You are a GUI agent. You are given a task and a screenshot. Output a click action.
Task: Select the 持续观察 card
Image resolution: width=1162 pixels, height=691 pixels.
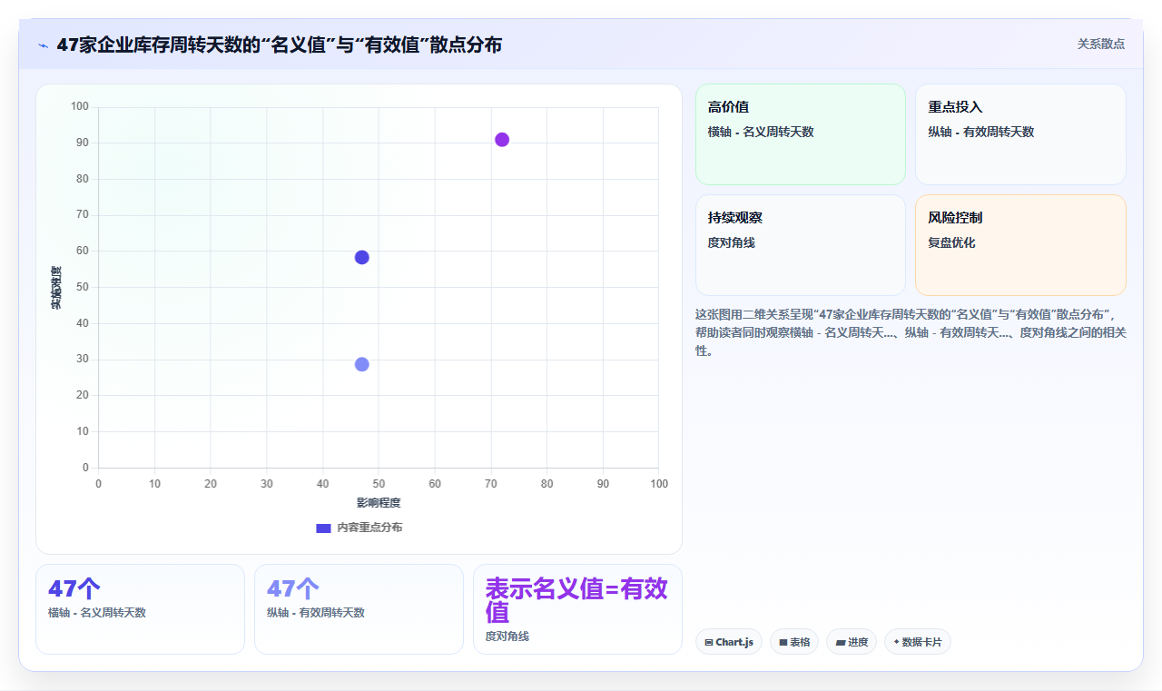point(801,245)
